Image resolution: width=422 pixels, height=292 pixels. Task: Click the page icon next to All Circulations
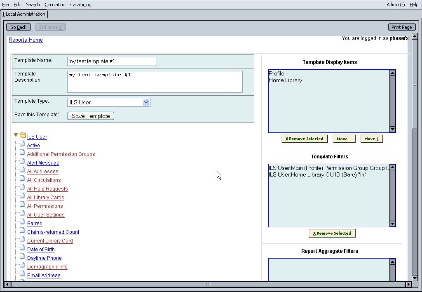pos(22,179)
